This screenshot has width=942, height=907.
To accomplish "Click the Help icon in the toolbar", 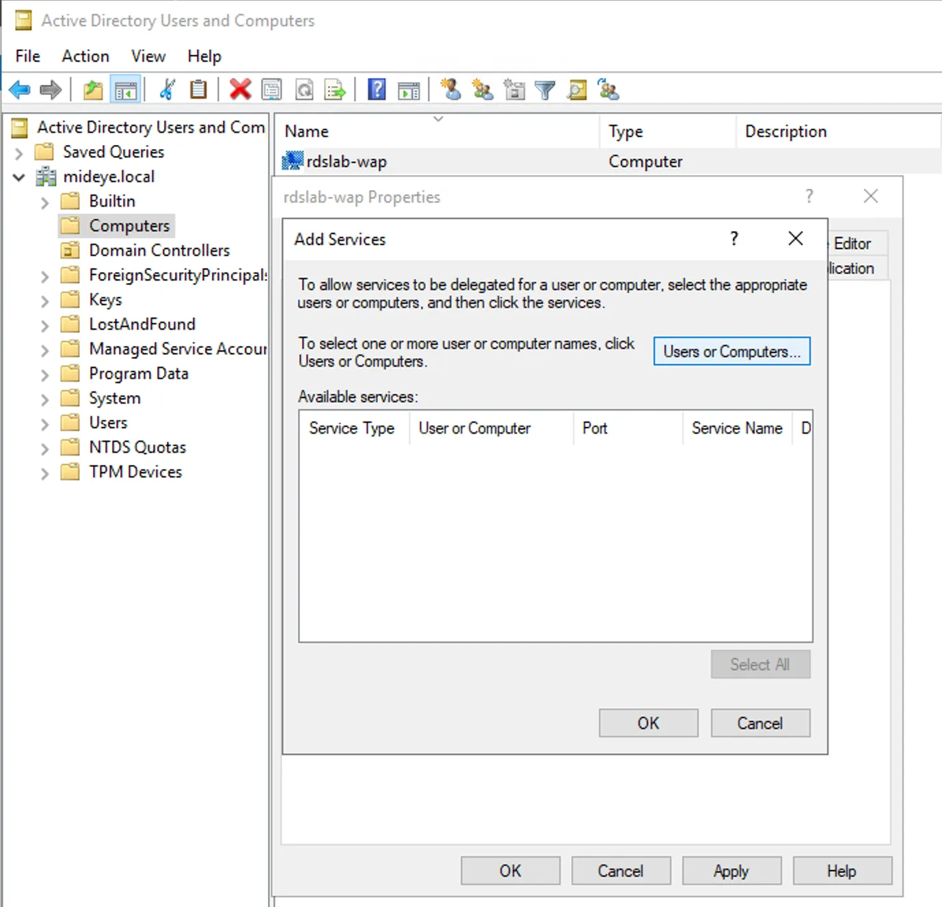I will pyautogui.click(x=376, y=89).
